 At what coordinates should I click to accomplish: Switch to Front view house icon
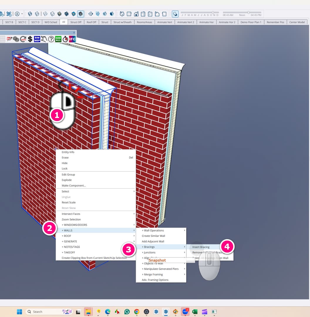click(136, 14)
